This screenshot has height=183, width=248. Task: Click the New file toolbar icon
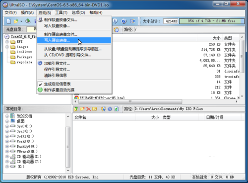coord(9,21)
